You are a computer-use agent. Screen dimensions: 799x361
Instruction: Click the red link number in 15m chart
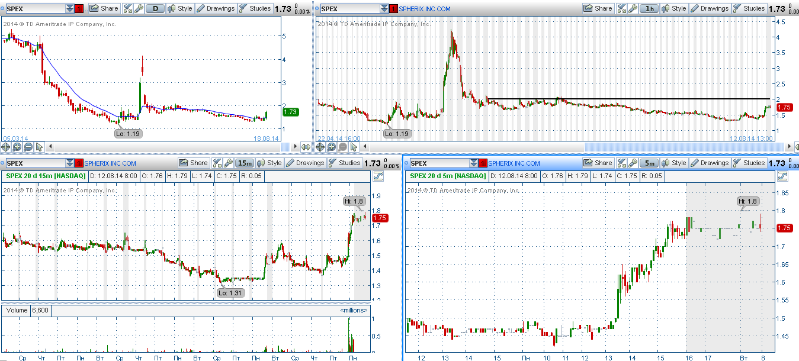point(79,163)
